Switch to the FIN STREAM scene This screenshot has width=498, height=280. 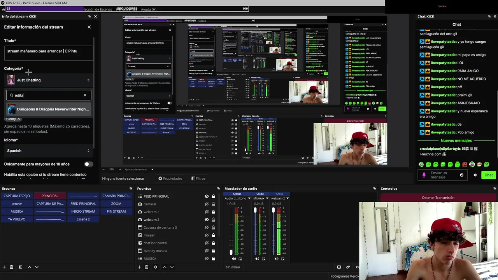(116, 212)
